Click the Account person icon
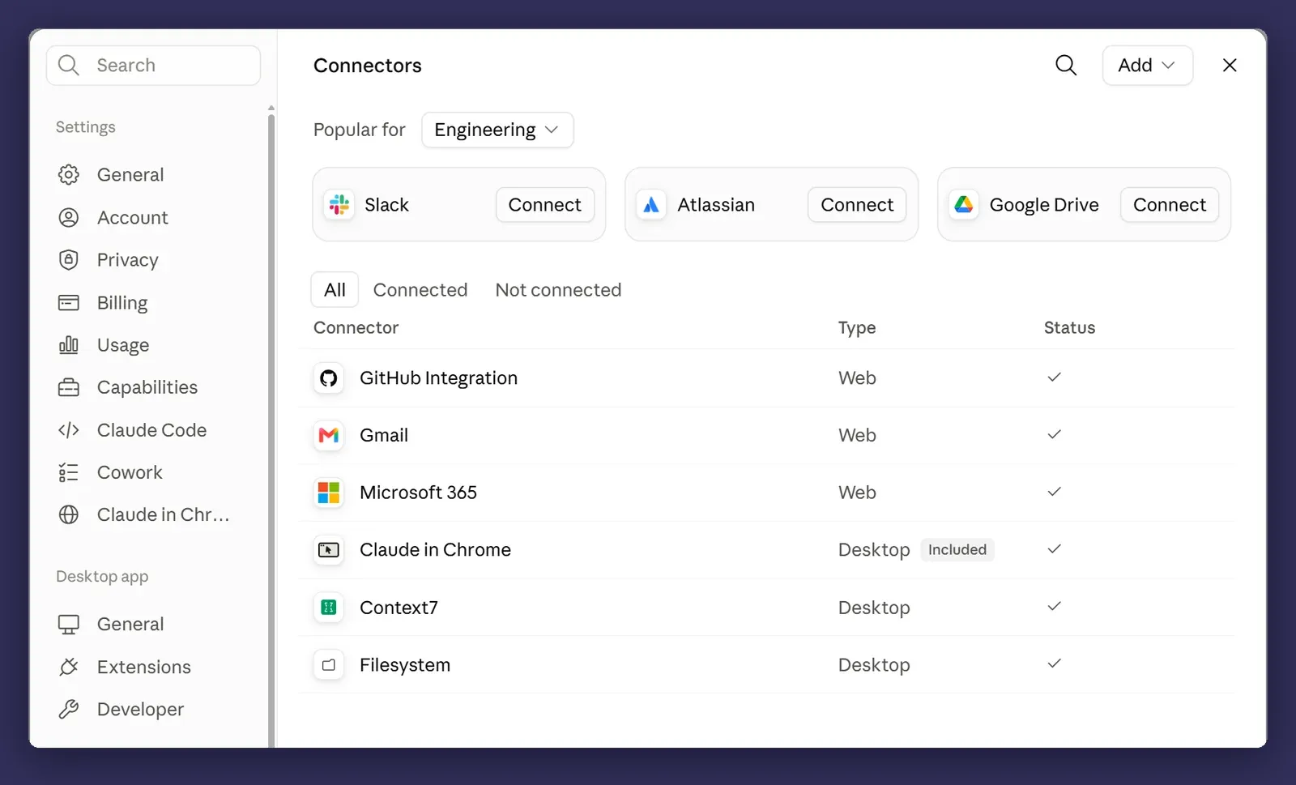Screen dimensions: 1296x785 coord(69,218)
